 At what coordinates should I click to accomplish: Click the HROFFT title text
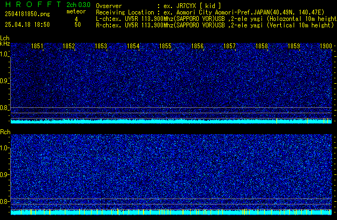coord(33,4)
